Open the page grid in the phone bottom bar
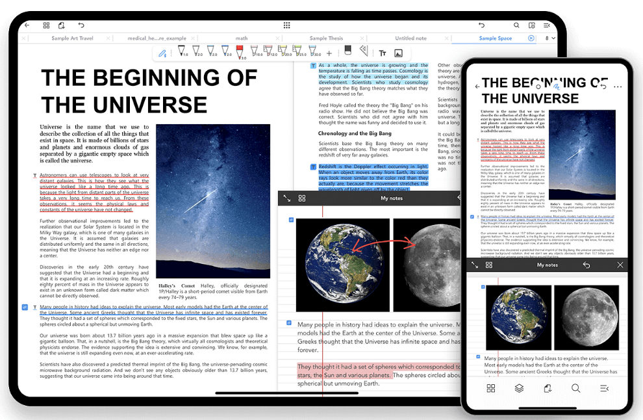Viewport: 643px width, 420px height. (x=491, y=388)
